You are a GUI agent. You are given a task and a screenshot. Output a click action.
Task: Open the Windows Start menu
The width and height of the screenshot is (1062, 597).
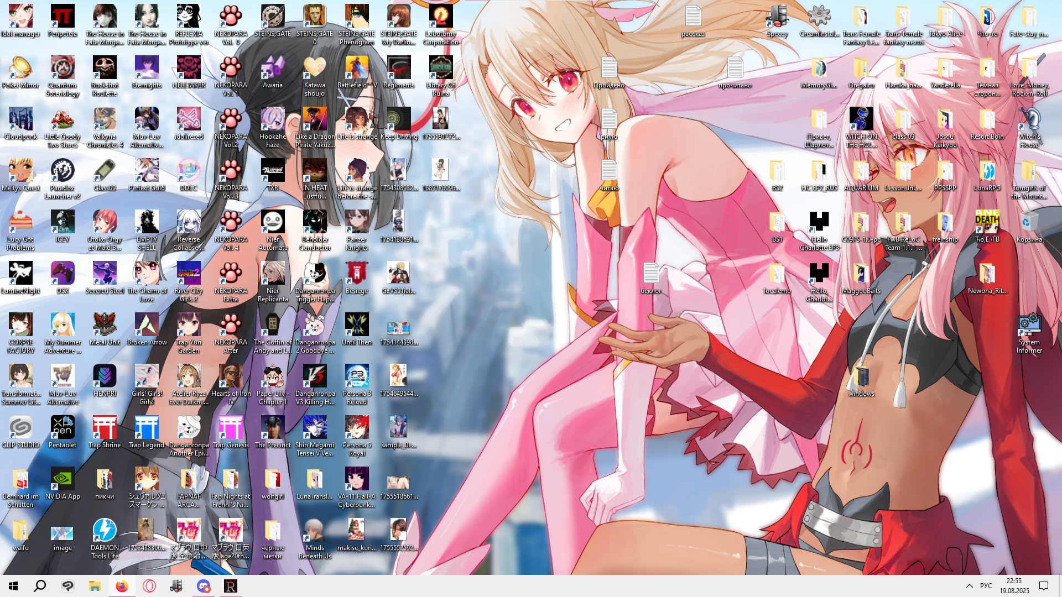[13, 586]
